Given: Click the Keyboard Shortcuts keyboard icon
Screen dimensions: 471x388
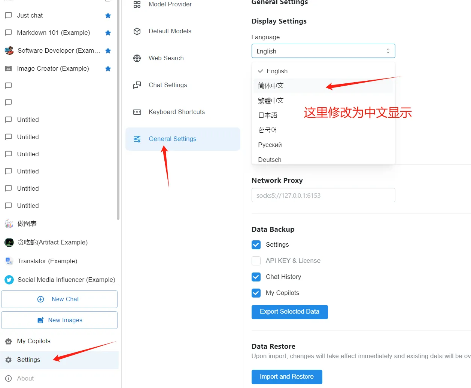Looking at the screenshot, I should pyautogui.click(x=137, y=112).
